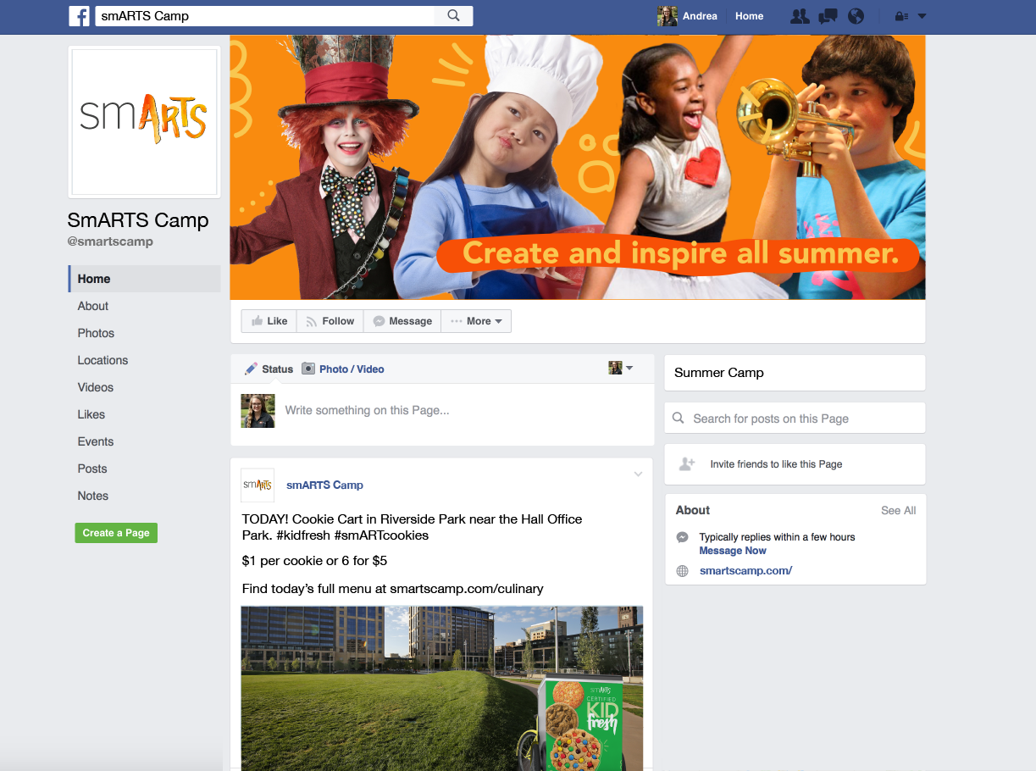The height and width of the screenshot is (771, 1036).
Task: Open the Posts section in sidebar
Action: click(x=92, y=469)
